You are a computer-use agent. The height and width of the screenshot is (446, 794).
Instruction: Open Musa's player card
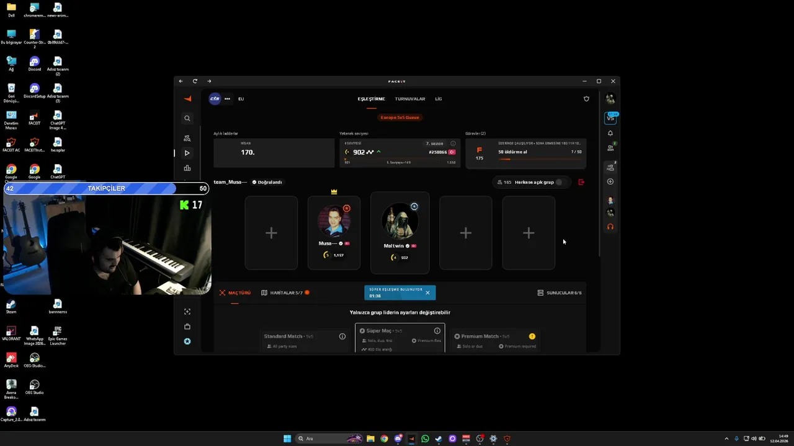(x=334, y=233)
